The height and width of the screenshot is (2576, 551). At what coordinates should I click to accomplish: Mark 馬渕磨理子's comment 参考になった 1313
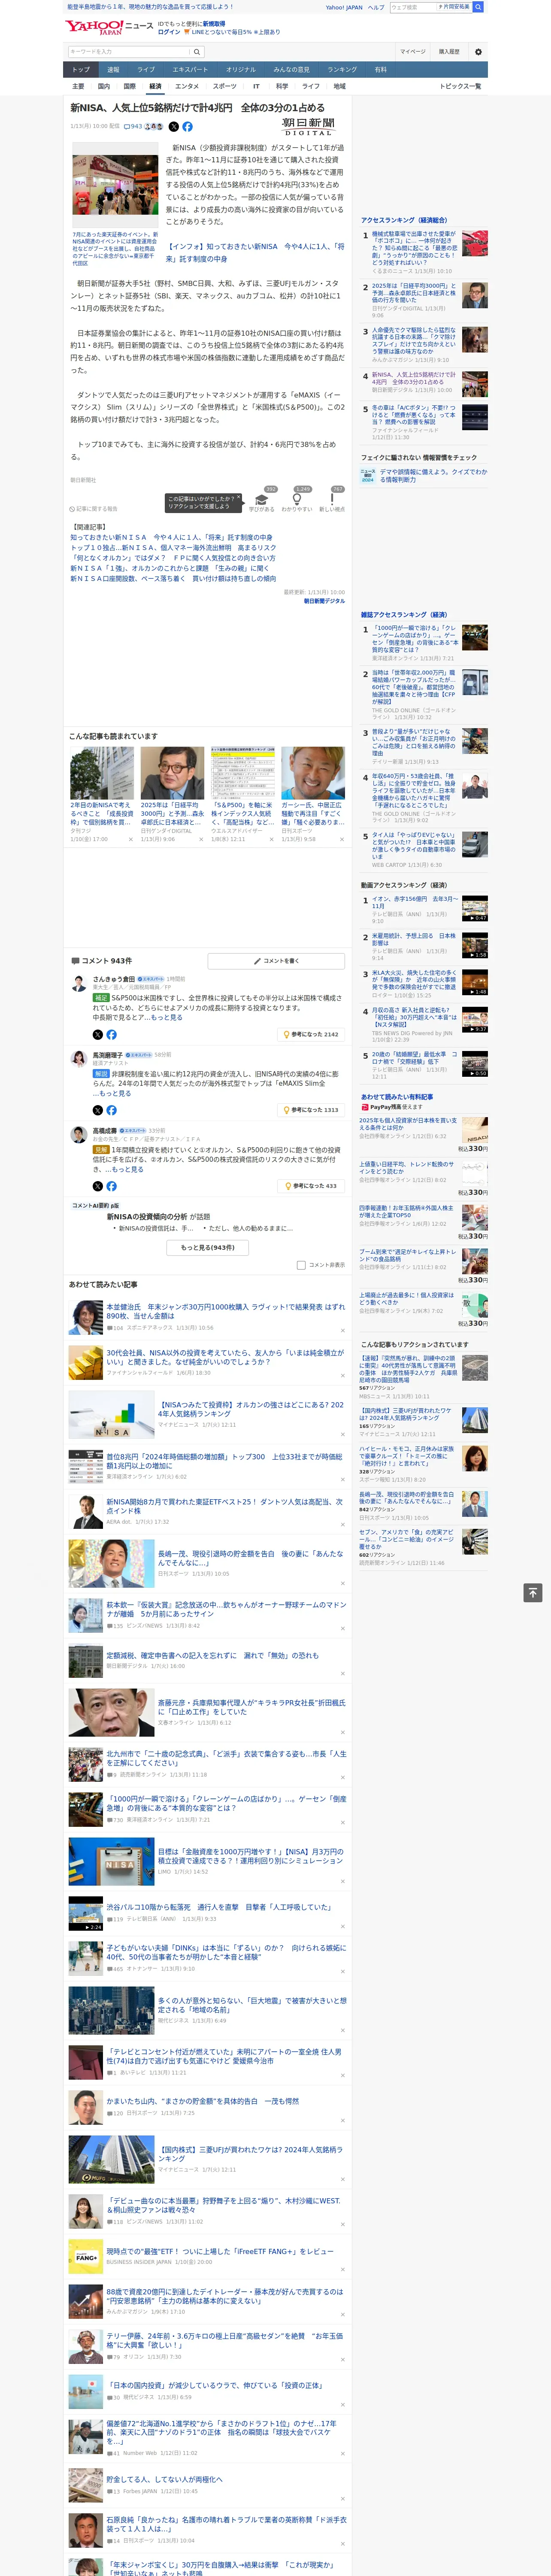click(311, 1110)
